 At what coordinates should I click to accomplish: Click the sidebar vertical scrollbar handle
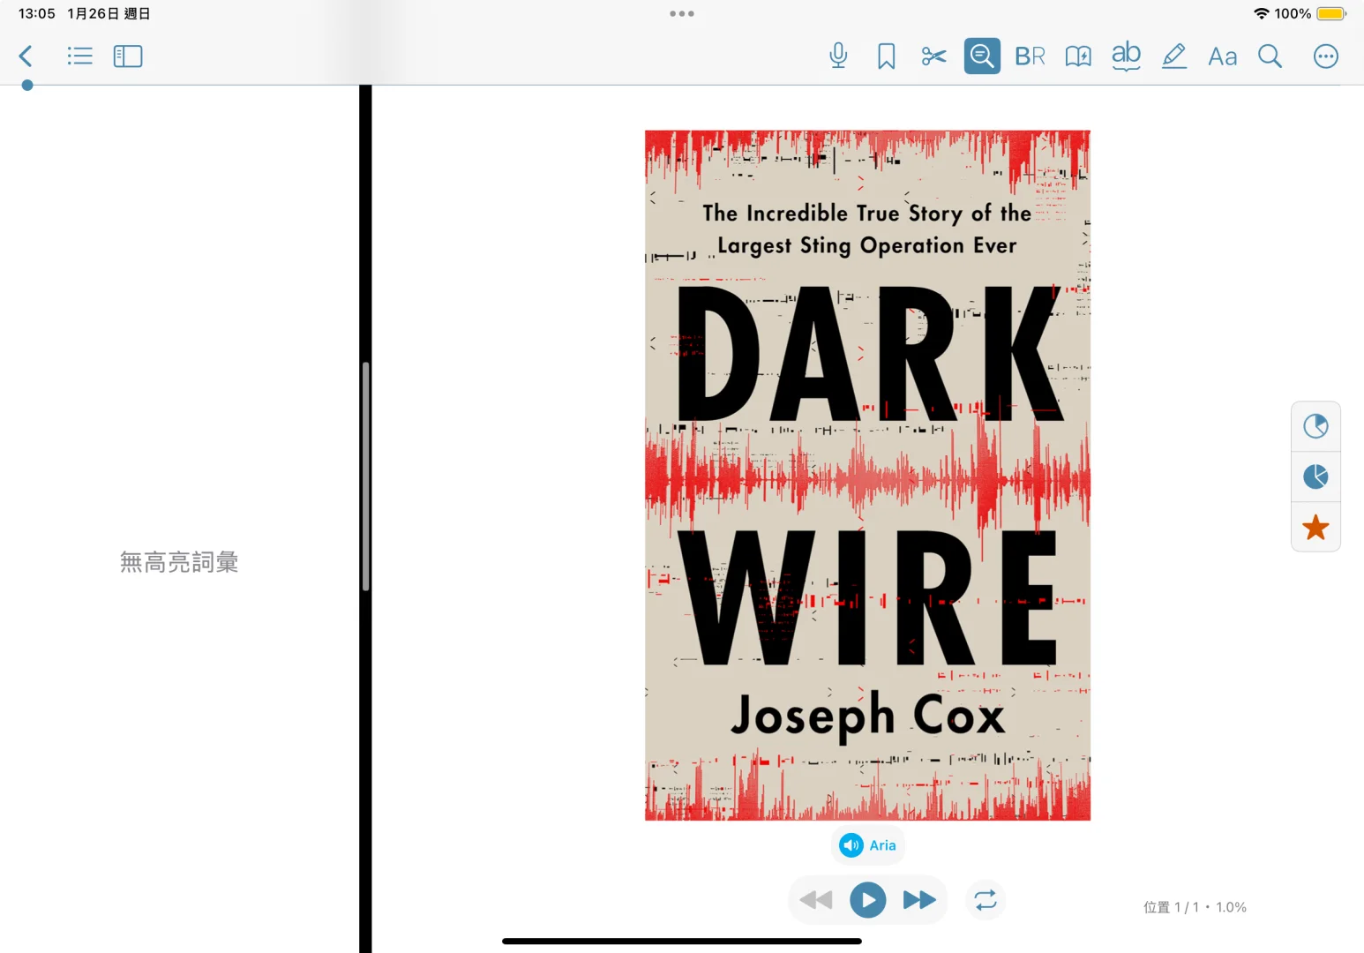(365, 476)
